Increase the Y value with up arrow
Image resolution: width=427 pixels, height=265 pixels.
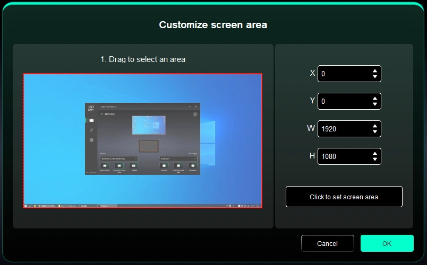(375, 99)
